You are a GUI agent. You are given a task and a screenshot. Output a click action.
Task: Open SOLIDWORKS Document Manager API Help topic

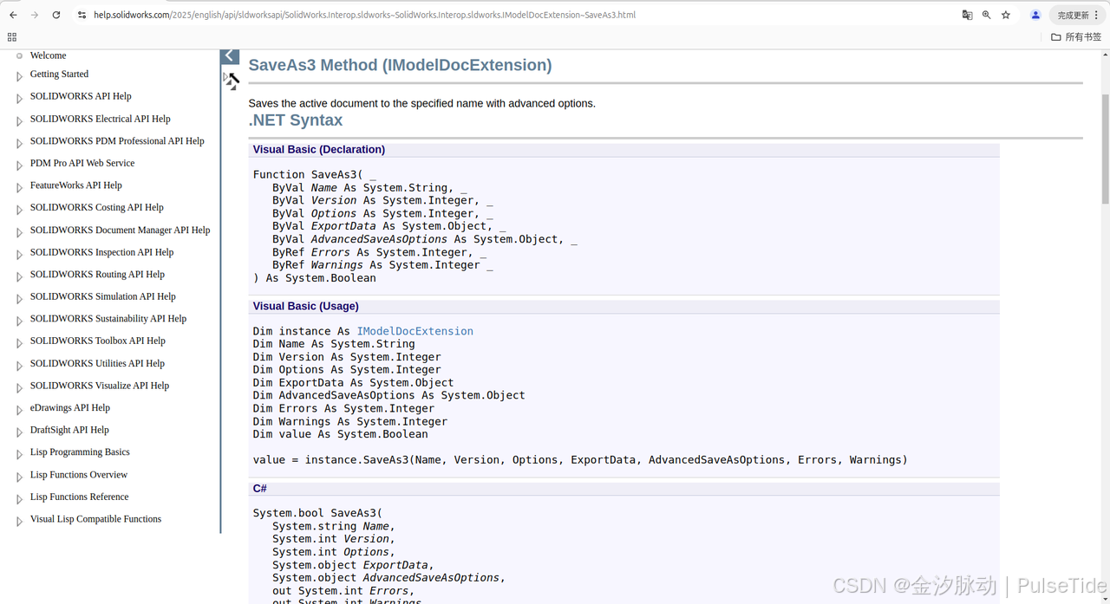coord(120,231)
